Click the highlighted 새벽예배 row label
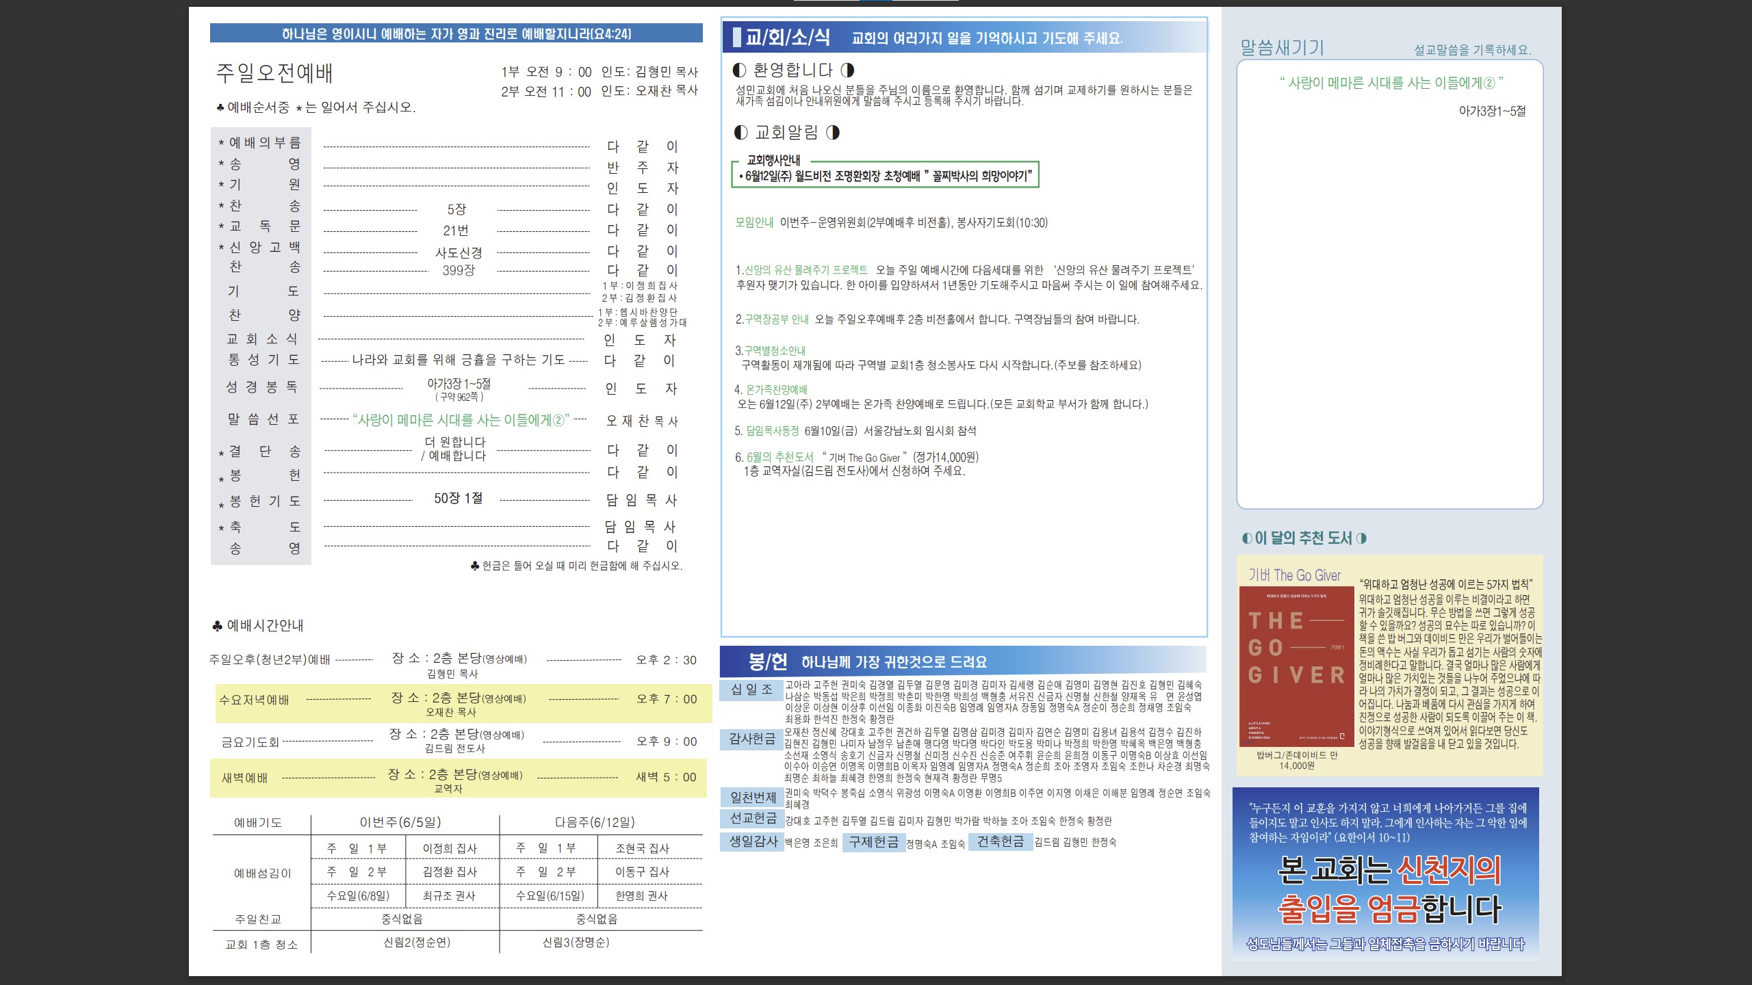This screenshot has height=985, width=1752. tap(244, 778)
